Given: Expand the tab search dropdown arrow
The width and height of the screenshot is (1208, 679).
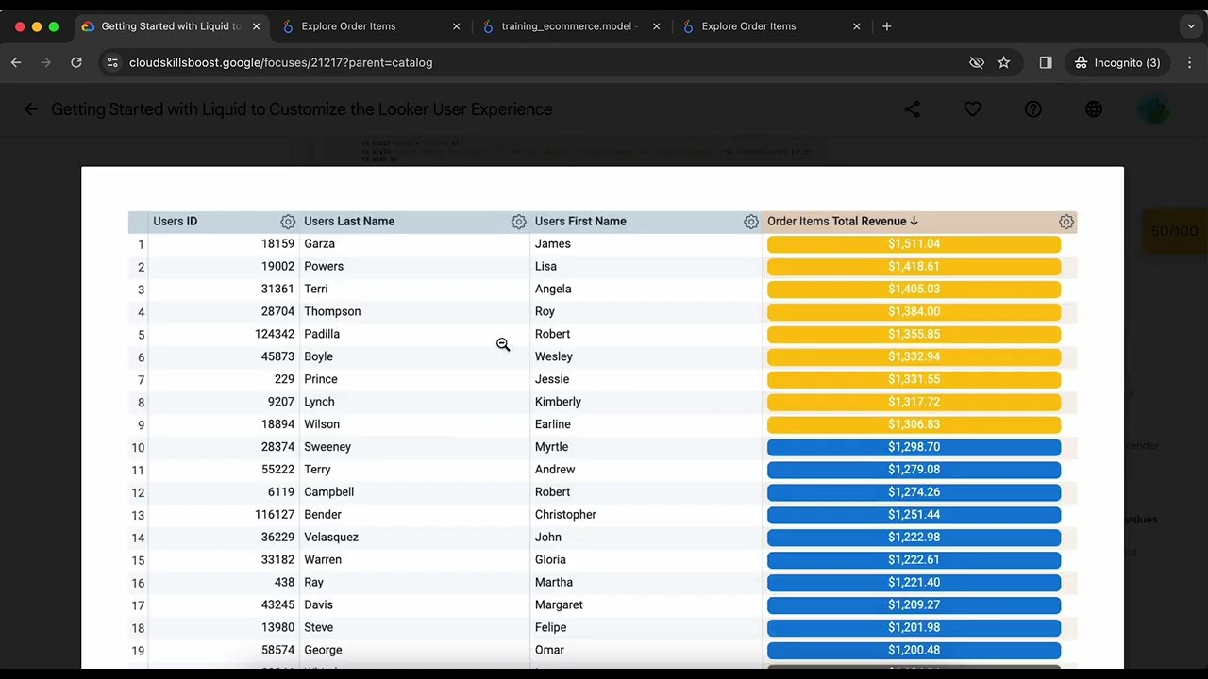Looking at the screenshot, I should click(x=1191, y=26).
